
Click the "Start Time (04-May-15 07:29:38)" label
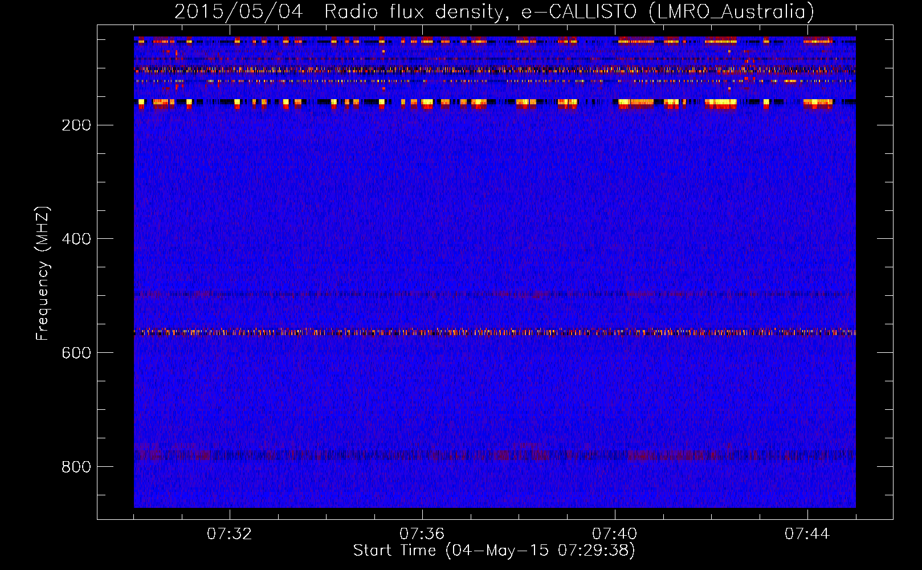click(493, 550)
